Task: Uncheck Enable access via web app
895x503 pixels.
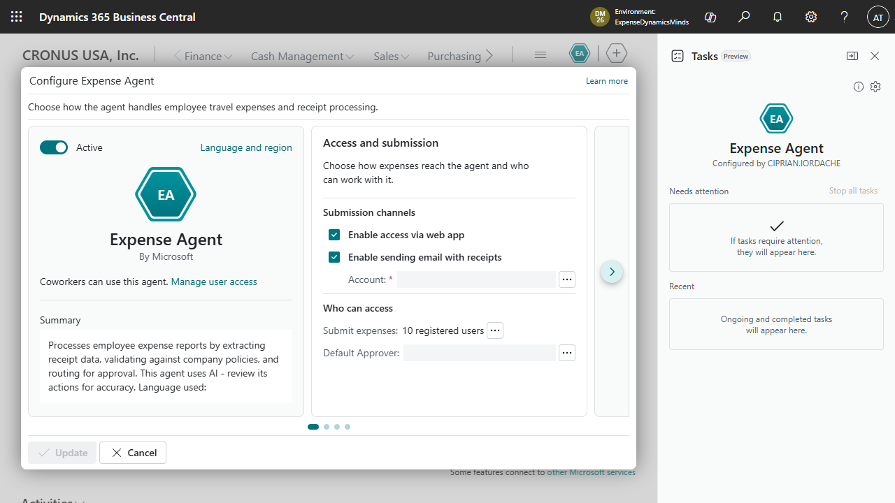Action: [x=334, y=235]
